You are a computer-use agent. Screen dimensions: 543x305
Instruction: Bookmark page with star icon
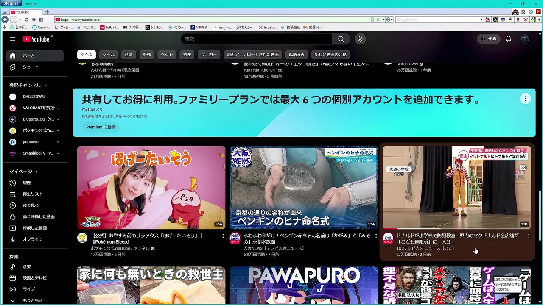pyautogui.click(x=378, y=19)
